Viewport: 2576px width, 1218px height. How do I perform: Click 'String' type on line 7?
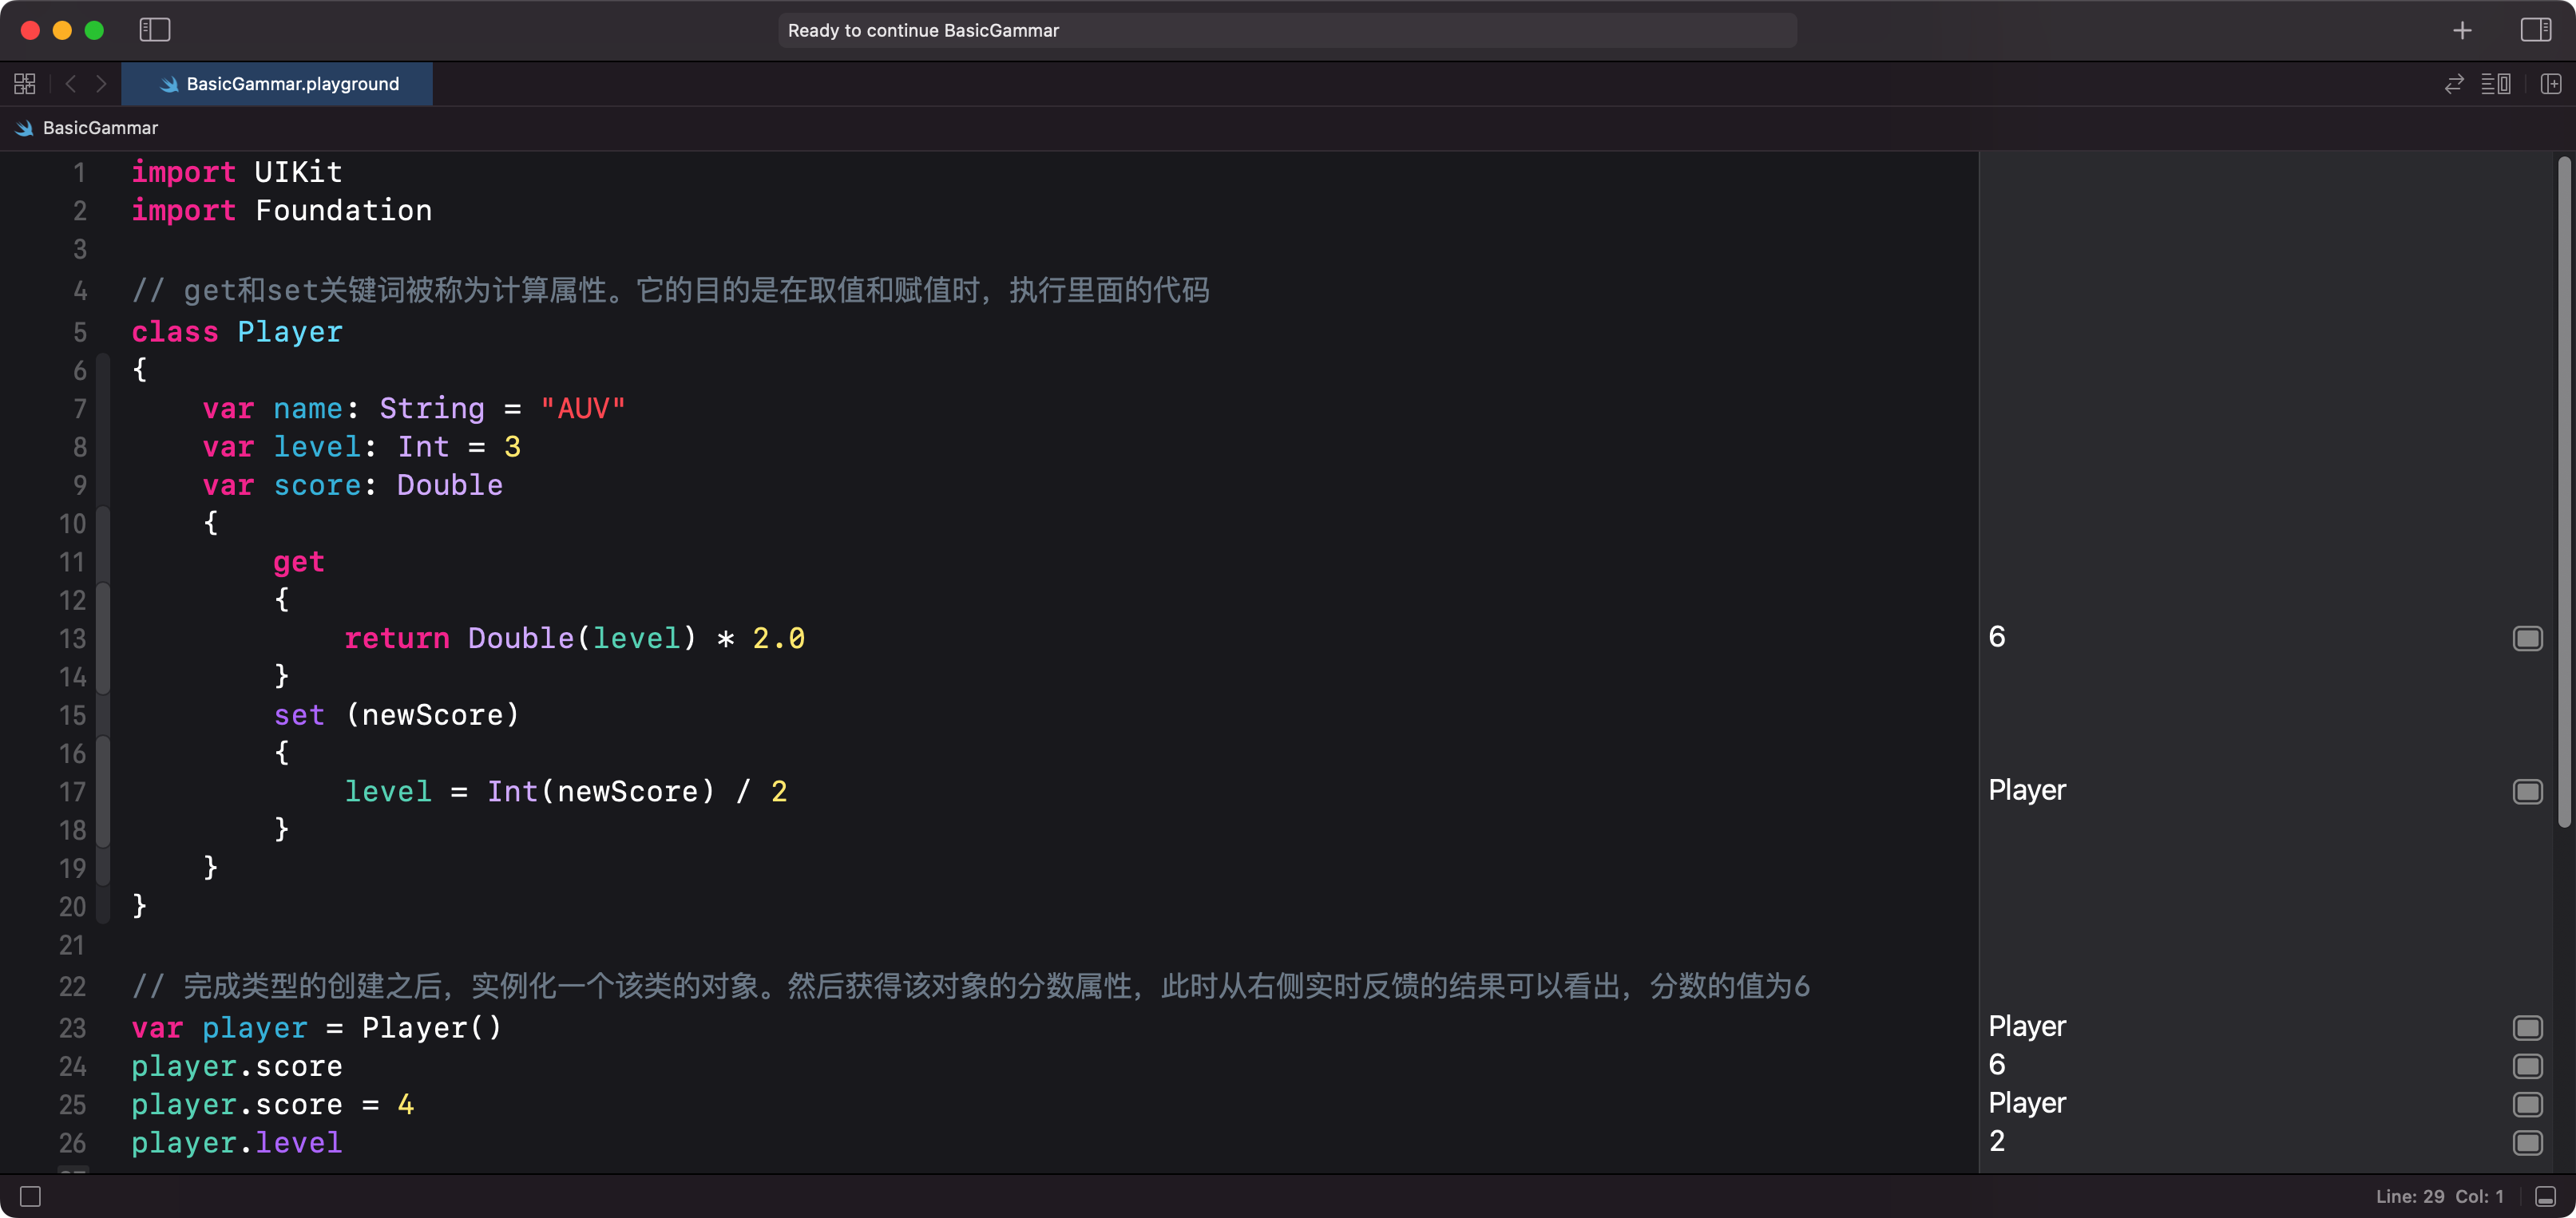[432, 409]
